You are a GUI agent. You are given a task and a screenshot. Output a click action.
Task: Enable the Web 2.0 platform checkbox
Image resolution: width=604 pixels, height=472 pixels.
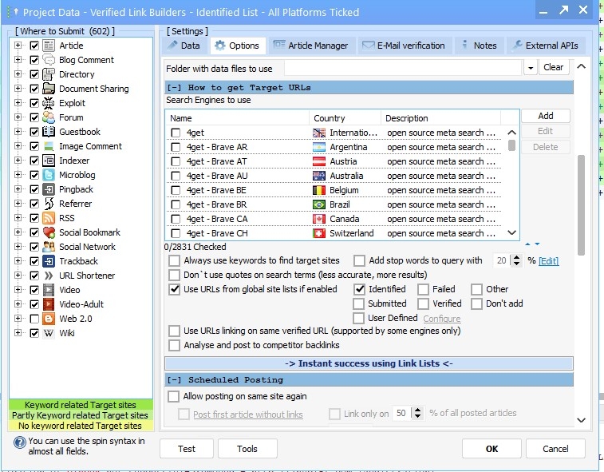[34, 319]
